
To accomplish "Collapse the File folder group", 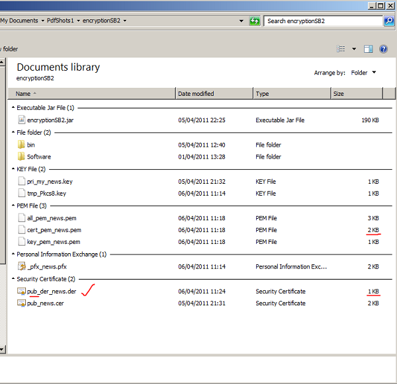I will point(13,132).
